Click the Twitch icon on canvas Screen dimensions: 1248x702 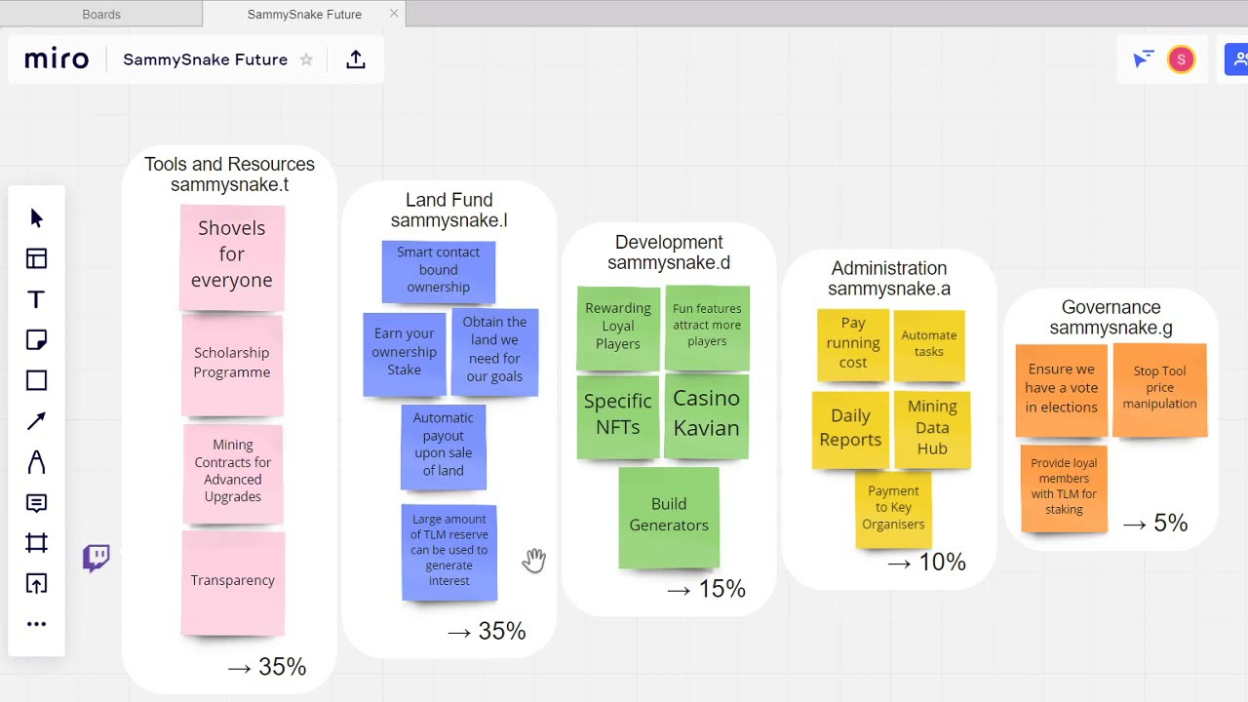[97, 558]
